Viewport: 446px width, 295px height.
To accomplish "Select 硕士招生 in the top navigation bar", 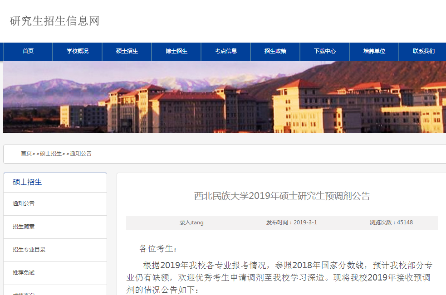I will 127,51.
